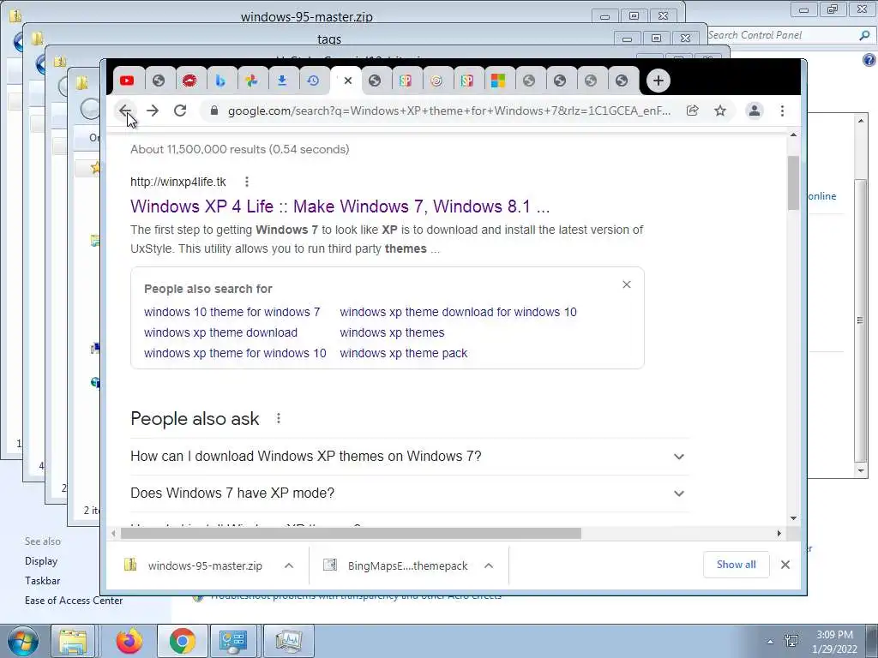This screenshot has width=878, height=658.
Task: Click the 'windows xp theme pack' suggestion
Action: point(404,353)
